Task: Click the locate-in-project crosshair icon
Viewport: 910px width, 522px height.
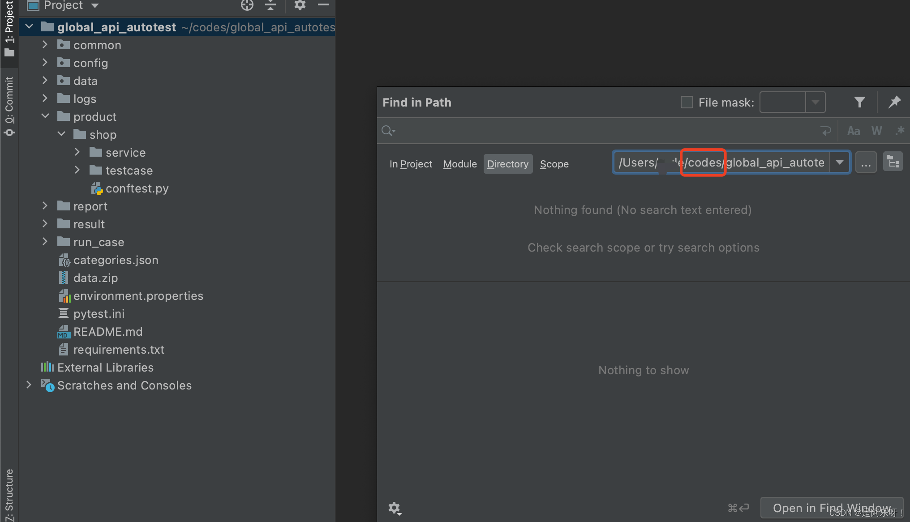Action: (x=247, y=5)
